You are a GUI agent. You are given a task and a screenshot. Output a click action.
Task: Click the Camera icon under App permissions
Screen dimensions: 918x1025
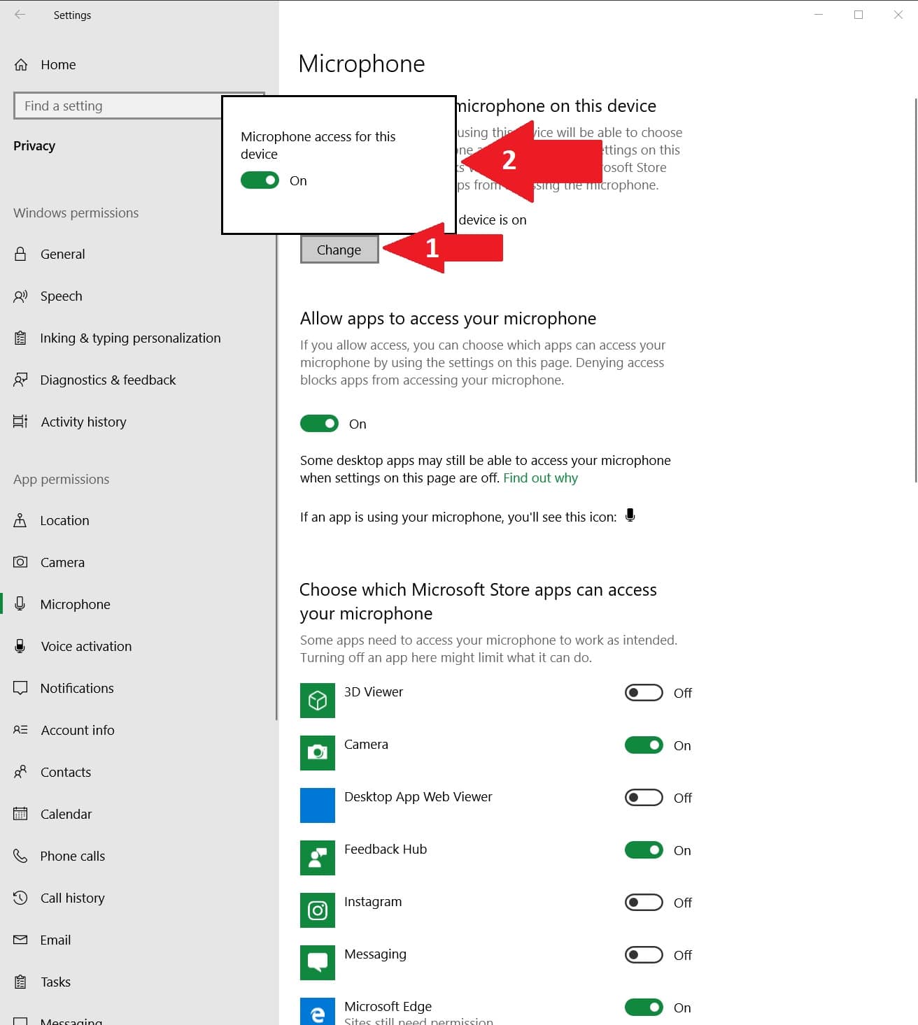[x=21, y=562]
